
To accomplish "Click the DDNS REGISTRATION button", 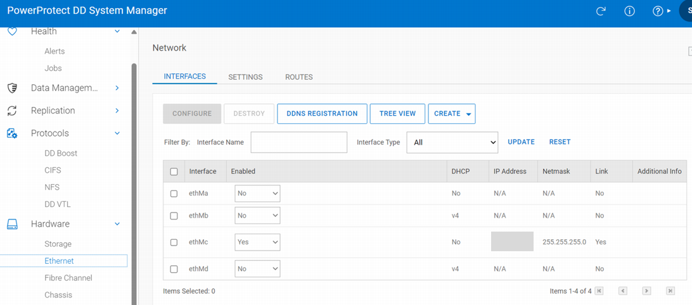I will click(x=322, y=114).
